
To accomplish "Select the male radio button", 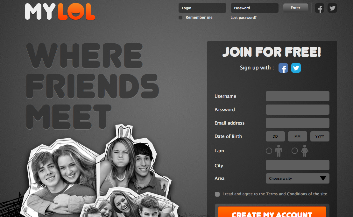I will (269, 151).
